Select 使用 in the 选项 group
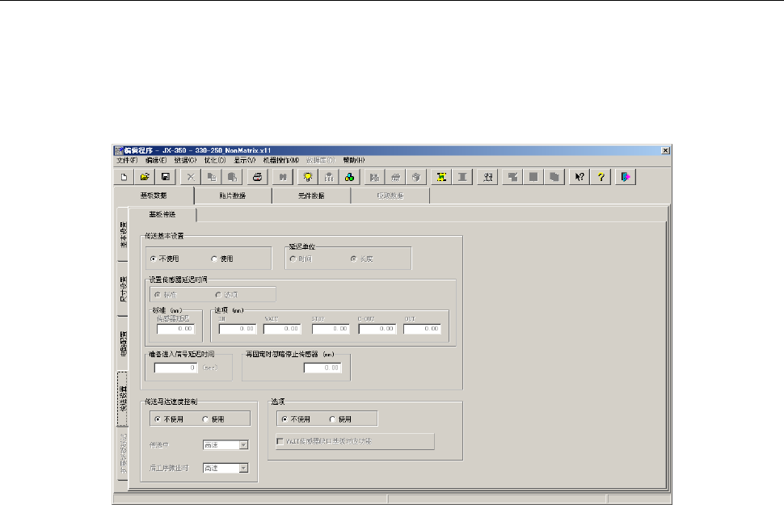This screenshot has width=784, height=505. click(340, 419)
